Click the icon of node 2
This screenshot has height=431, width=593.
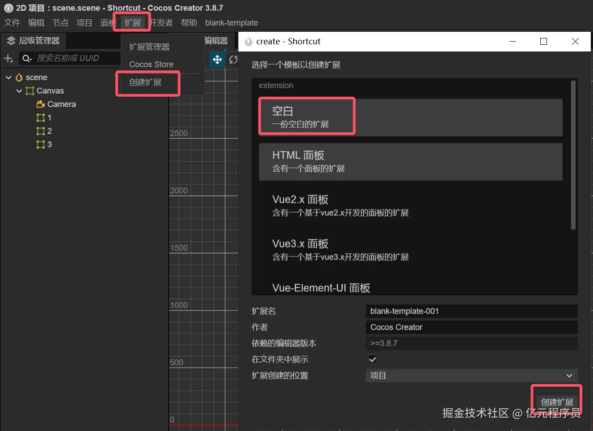(x=41, y=131)
